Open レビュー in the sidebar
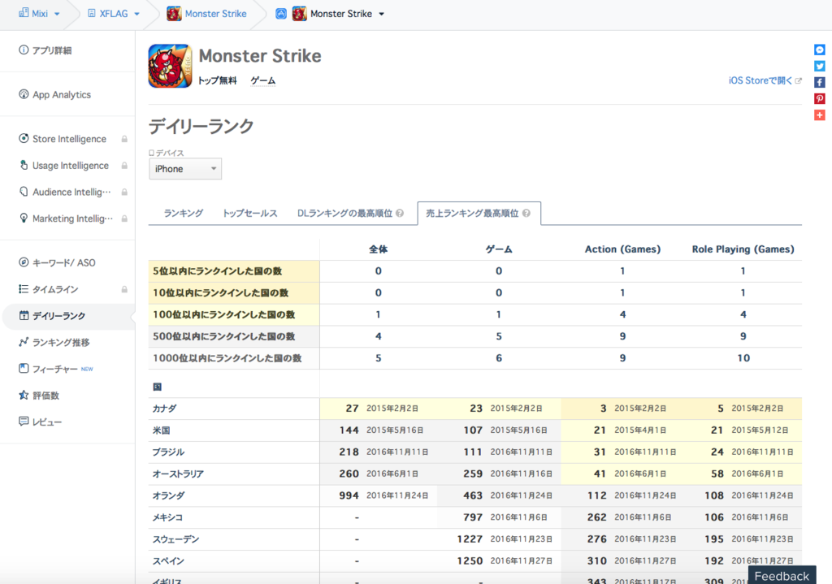 pyautogui.click(x=47, y=422)
